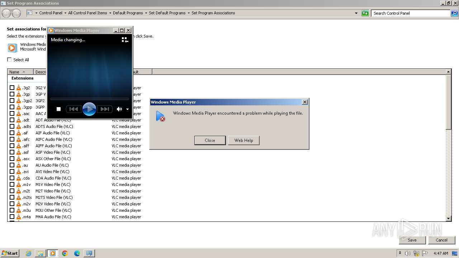Navigate to Set Default Programs breadcrumb
This screenshot has width=459, height=258.
click(167, 13)
